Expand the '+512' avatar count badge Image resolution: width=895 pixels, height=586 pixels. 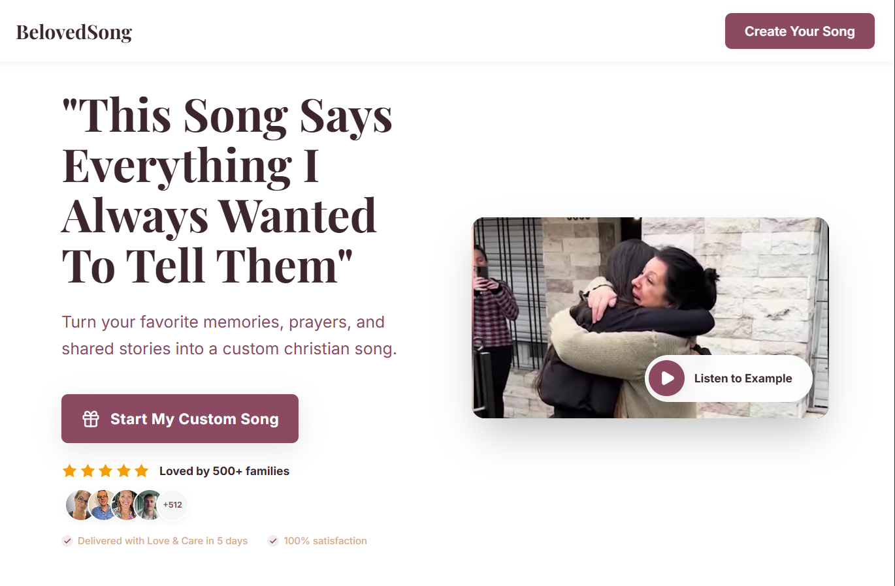172,504
